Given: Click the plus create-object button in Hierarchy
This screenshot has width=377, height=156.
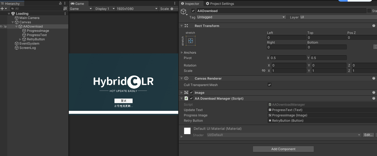Looking at the screenshot, I should [2, 9].
